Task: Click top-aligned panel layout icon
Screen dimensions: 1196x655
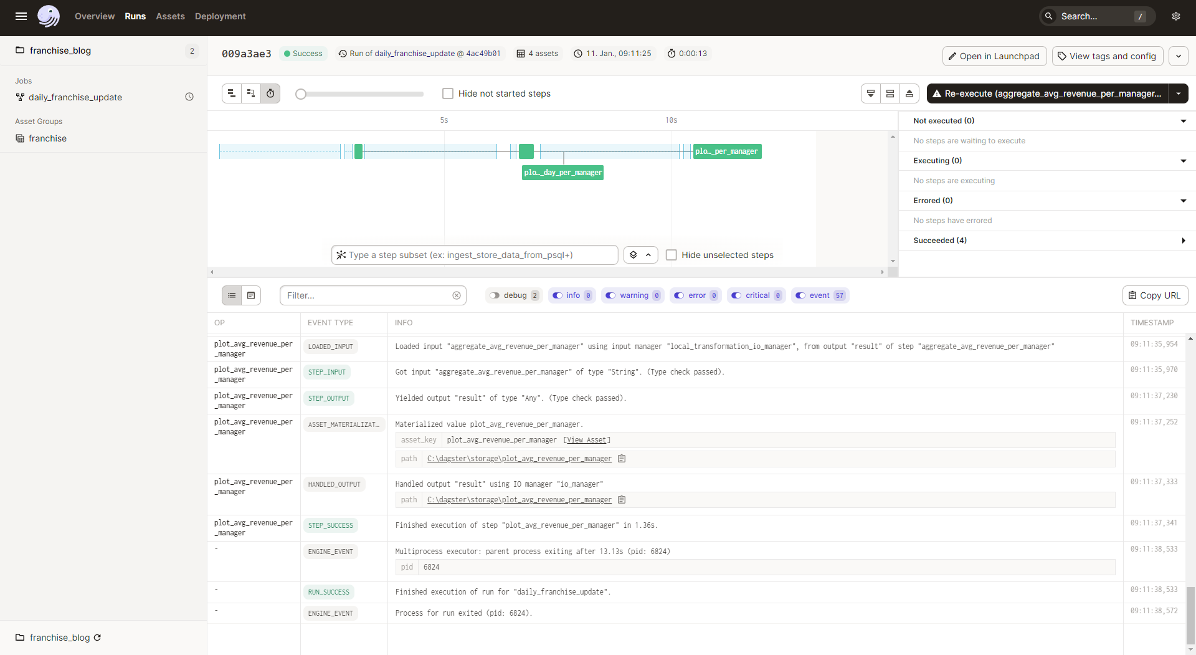Action: tap(871, 93)
